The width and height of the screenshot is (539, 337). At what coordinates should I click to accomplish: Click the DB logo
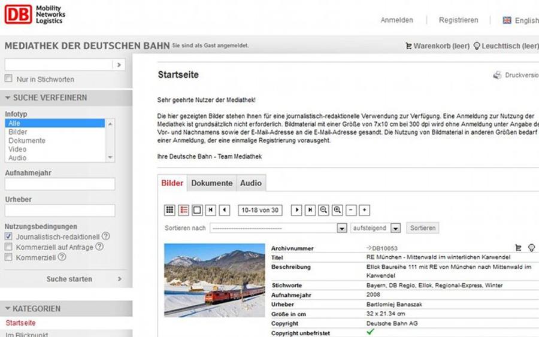(x=18, y=14)
